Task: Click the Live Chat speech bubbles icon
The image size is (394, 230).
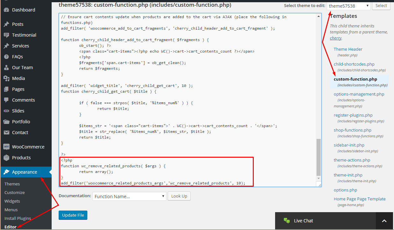Action: pos(287,221)
